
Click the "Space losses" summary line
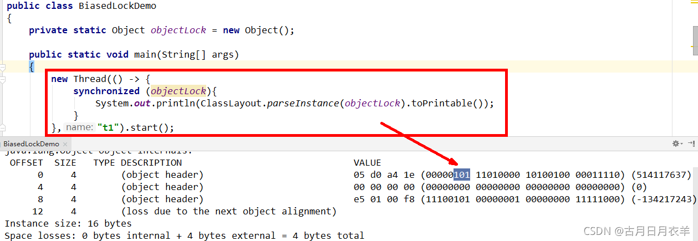(x=185, y=236)
